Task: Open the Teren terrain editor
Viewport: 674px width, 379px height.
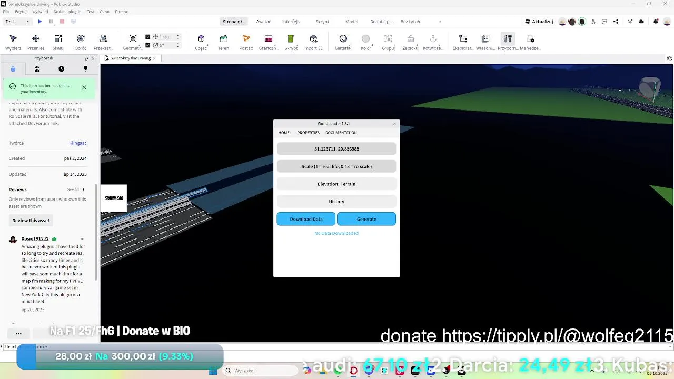Action: [x=224, y=42]
